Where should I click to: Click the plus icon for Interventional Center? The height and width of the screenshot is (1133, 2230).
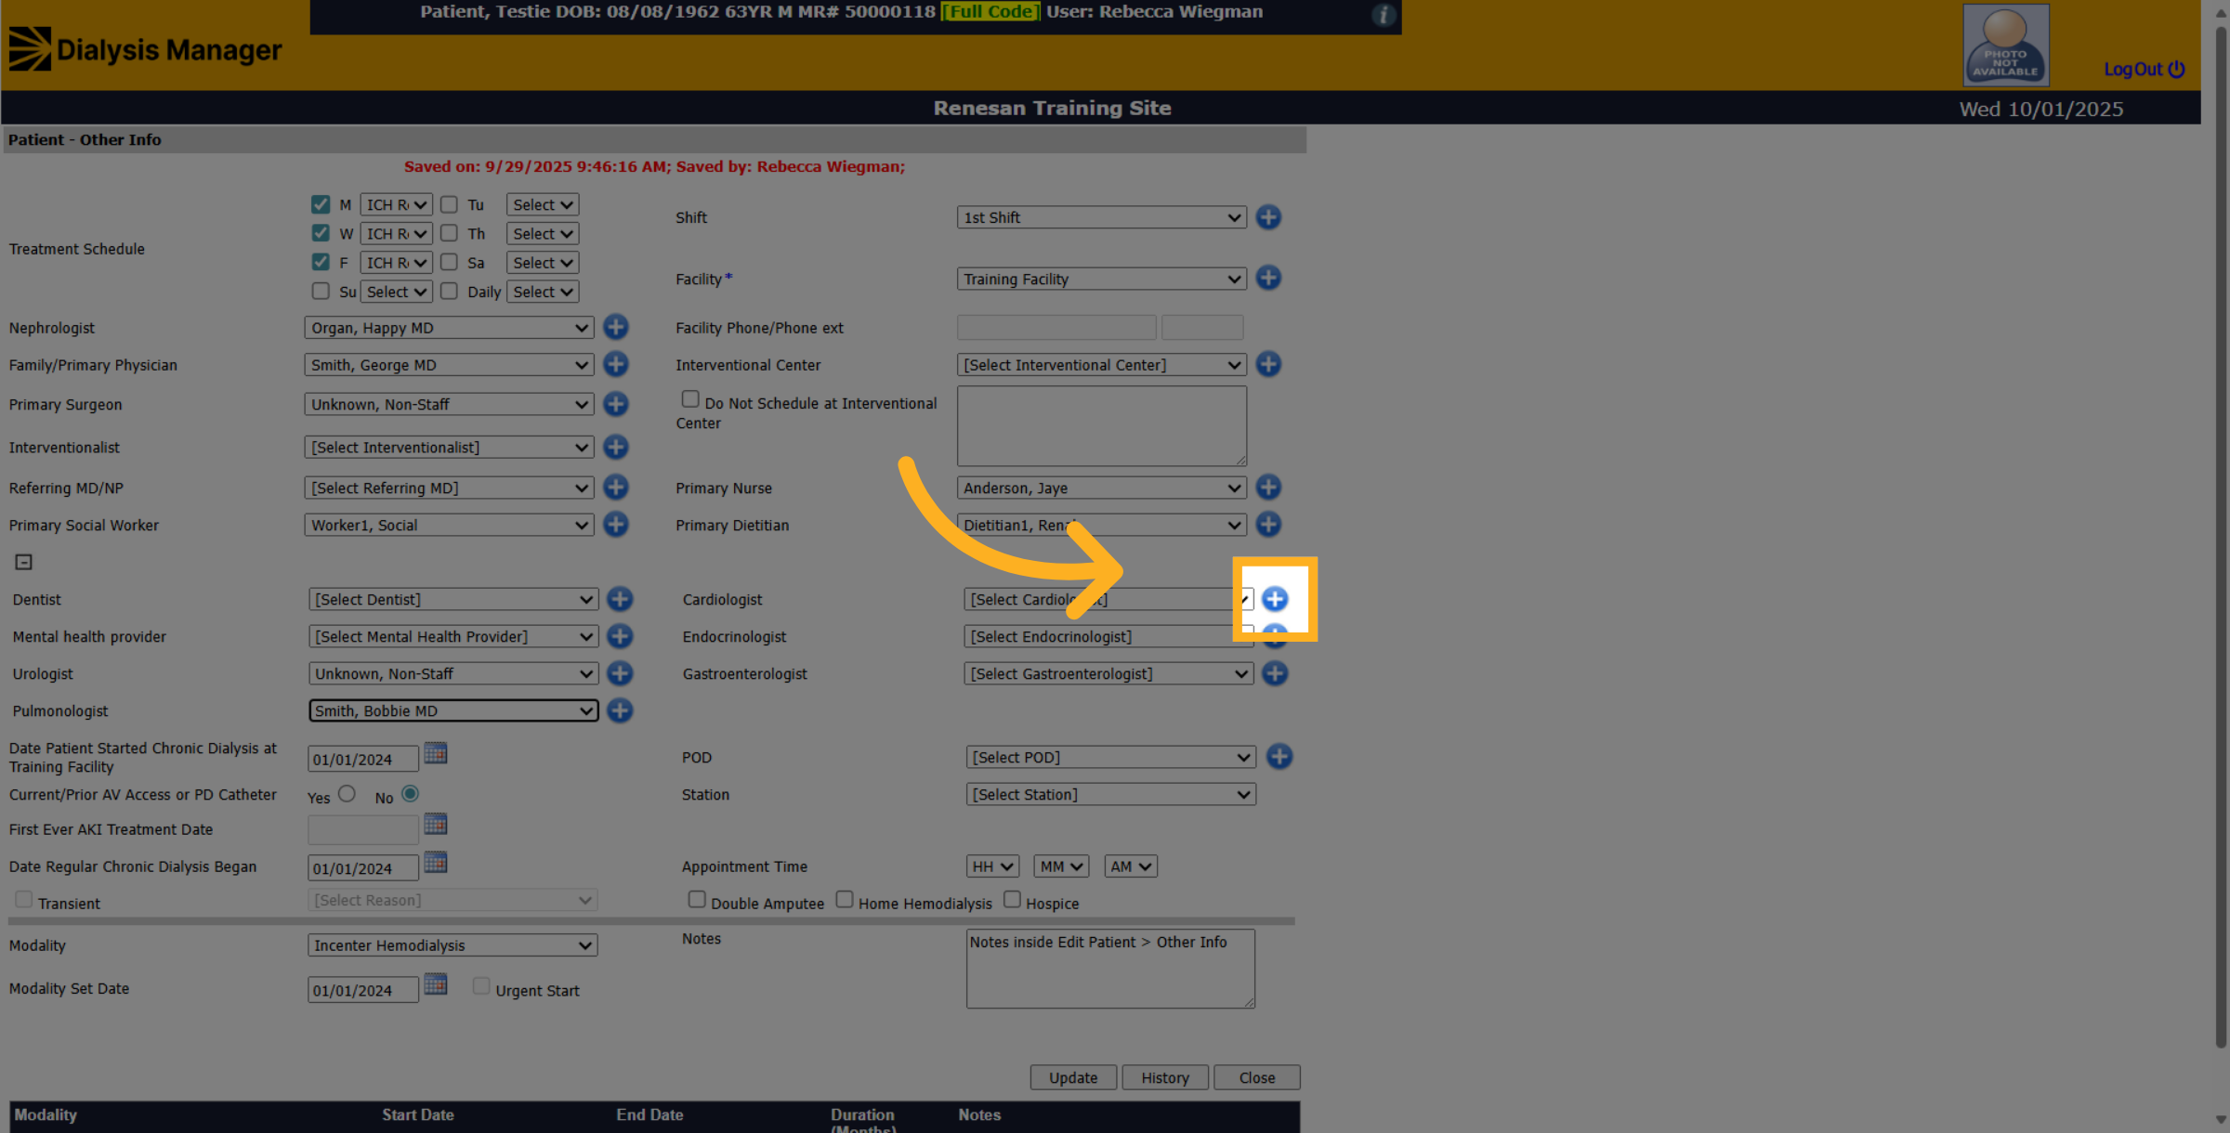pyautogui.click(x=1268, y=364)
